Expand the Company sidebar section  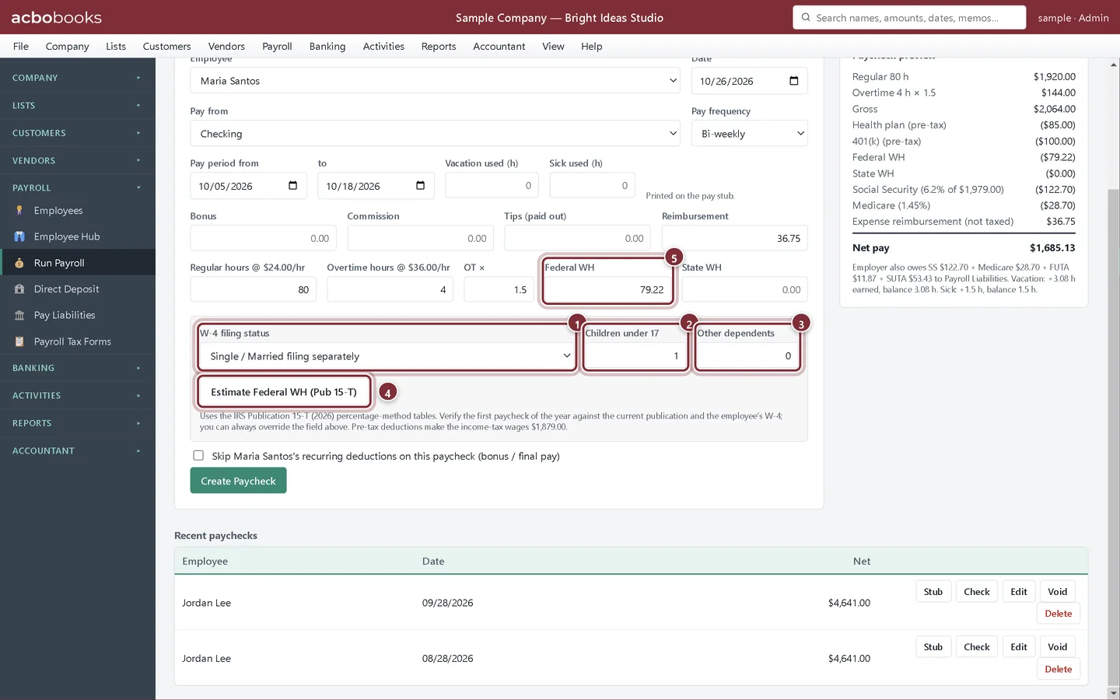click(78, 78)
